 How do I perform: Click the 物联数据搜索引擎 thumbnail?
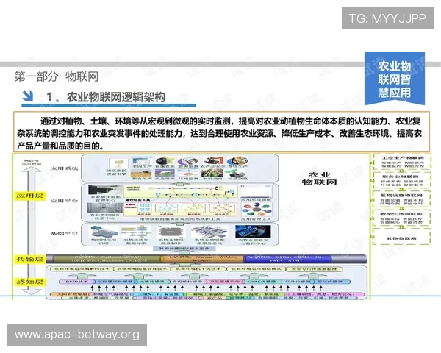coord(118,163)
